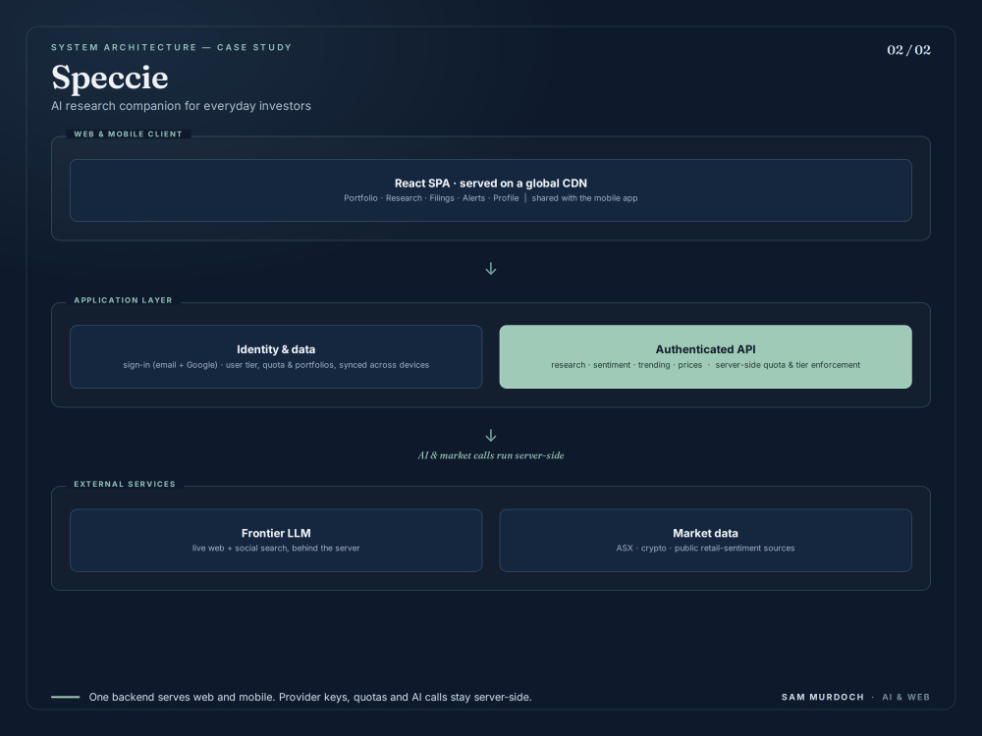Click the 'Speccie' title heading
The image size is (982, 736).
(110, 78)
